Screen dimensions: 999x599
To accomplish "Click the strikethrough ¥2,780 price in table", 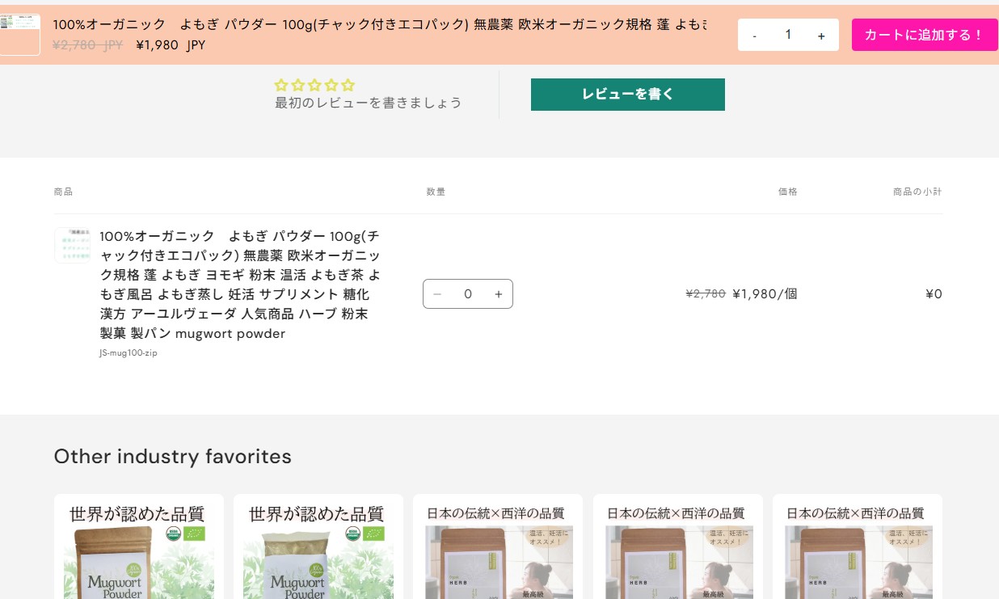I will click(706, 294).
